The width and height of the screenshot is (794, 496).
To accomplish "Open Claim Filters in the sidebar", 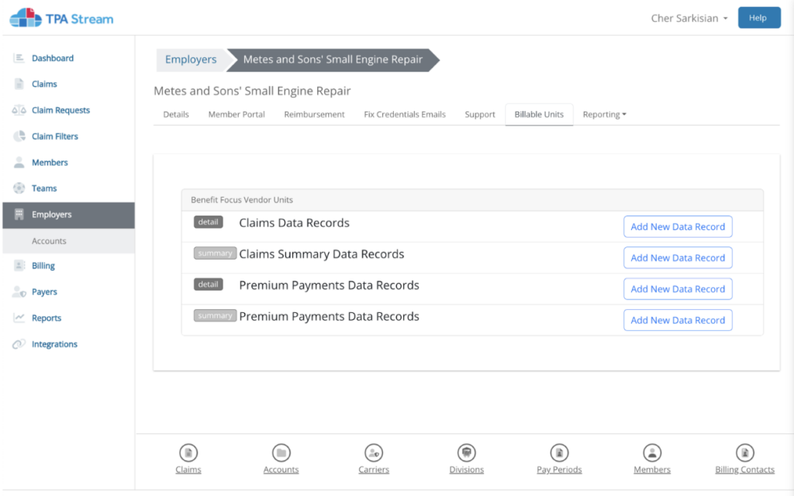I will click(54, 136).
